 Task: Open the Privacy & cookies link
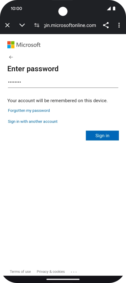pyautogui.click(x=51, y=272)
